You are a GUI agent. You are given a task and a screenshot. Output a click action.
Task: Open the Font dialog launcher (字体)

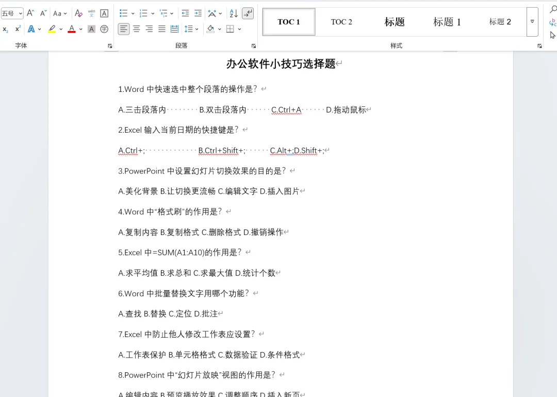(110, 46)
